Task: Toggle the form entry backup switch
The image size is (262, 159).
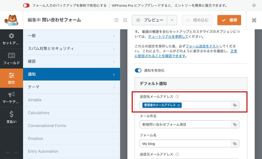Action: [x=26, y=6]
